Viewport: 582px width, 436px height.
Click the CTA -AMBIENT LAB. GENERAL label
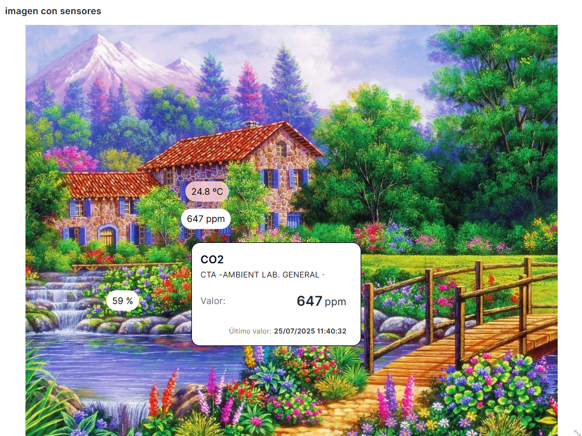click(x=263, y=275)
